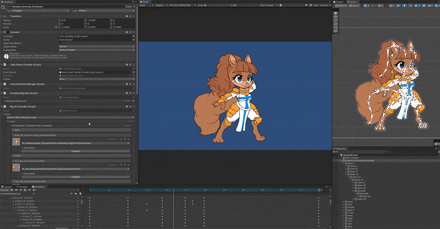Expand Skeleton References foldout

[x=4, y=101]
